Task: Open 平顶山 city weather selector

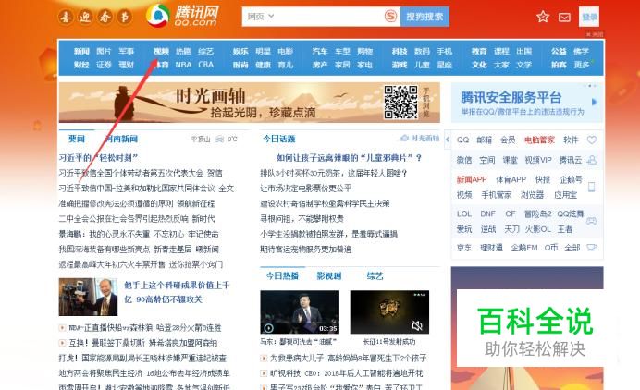Action: click(201, 140)
